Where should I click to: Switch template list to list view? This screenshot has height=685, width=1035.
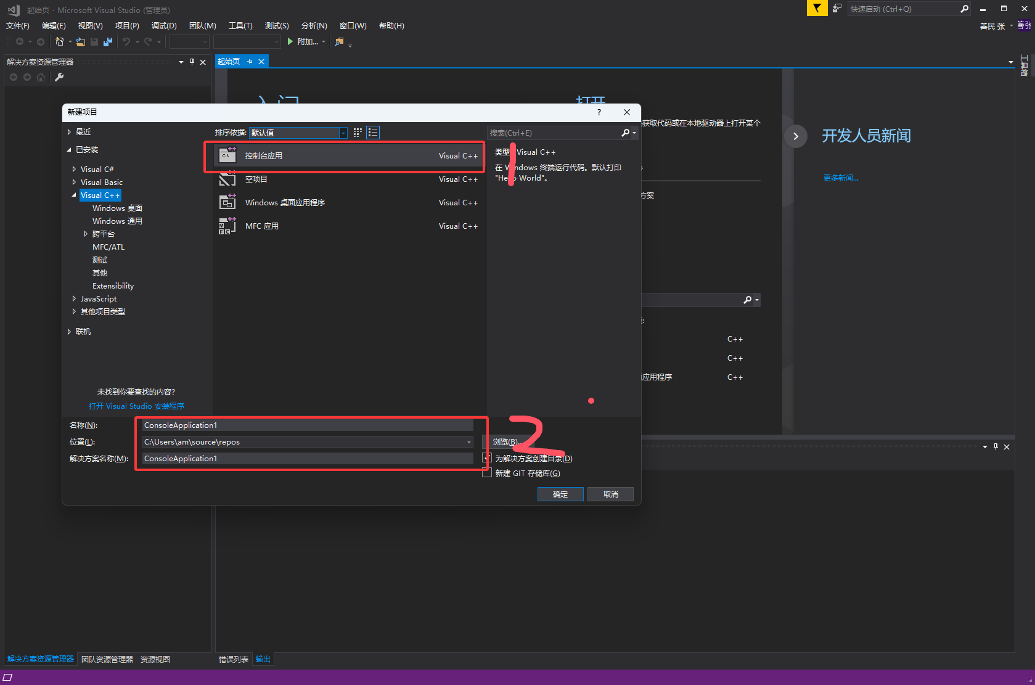373,133
